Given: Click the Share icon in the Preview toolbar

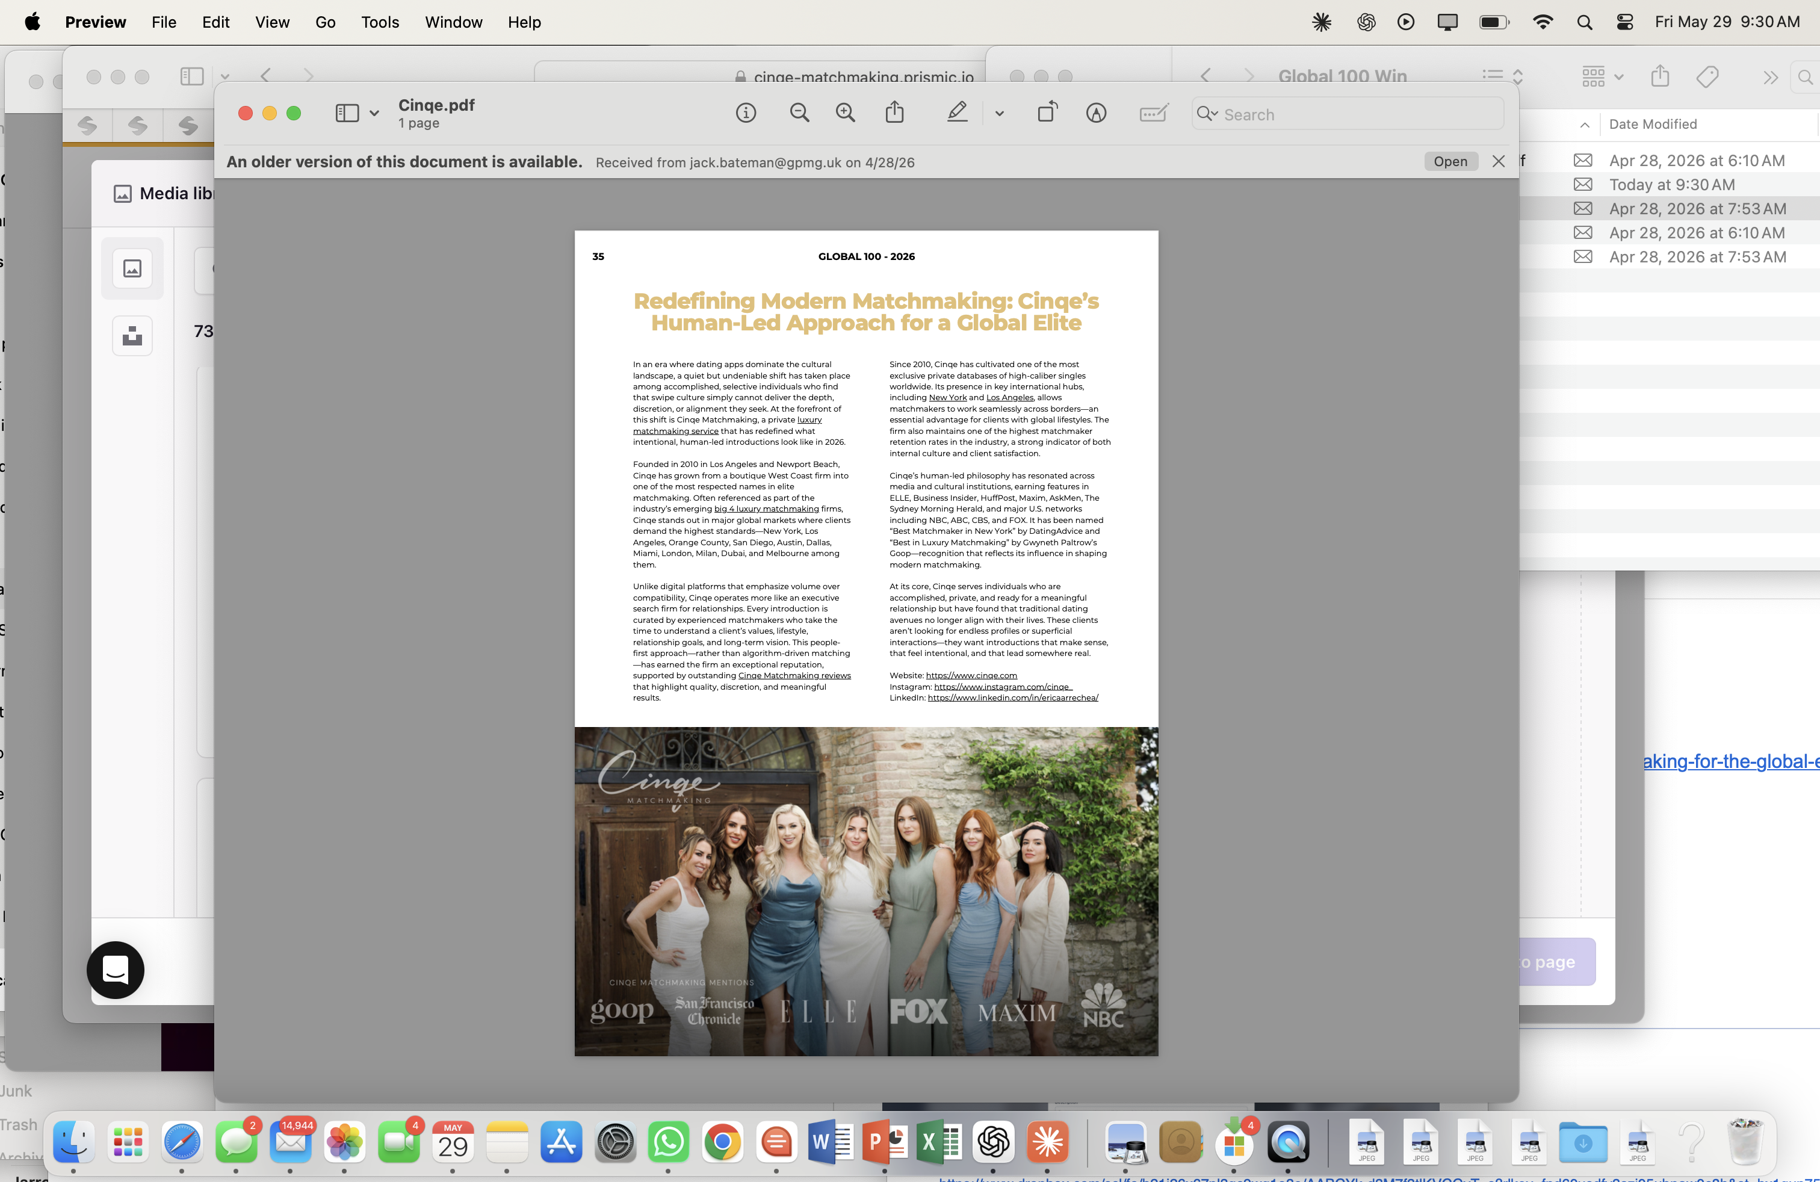Looking at the screenshot, I should [895, 113].
